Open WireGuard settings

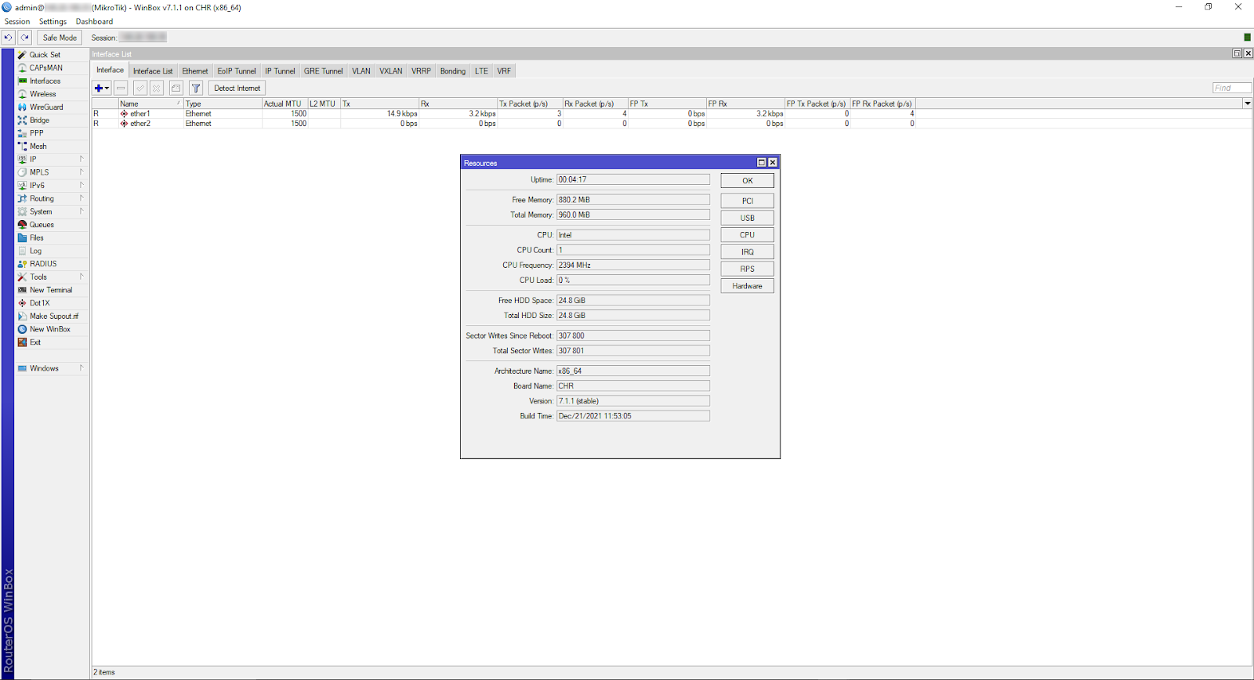pyautogui.click(x=46, y=107)
